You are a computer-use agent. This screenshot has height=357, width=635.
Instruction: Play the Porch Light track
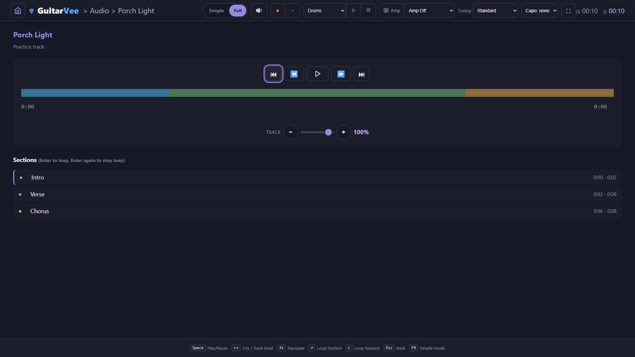[x=317, y=74]
